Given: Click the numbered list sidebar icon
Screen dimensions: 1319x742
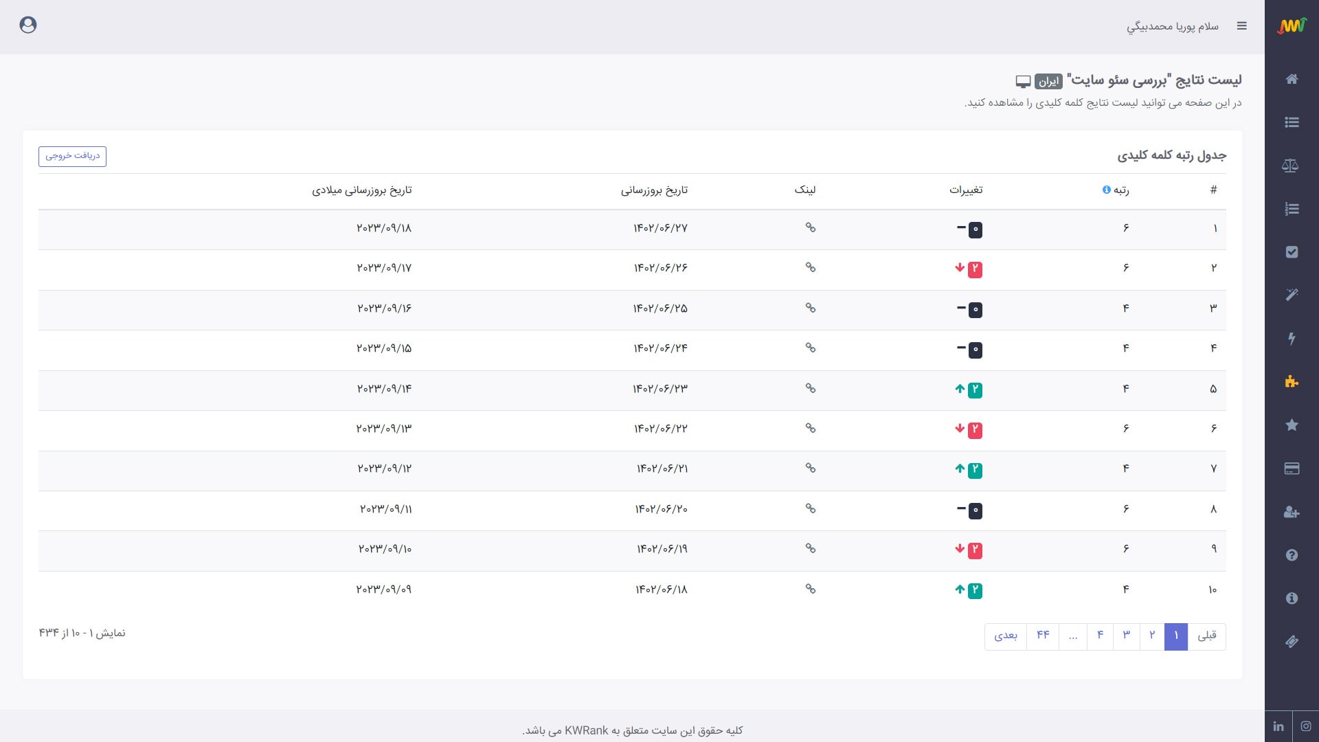Looking at the screenshot, I should (x=1292, y=209).
